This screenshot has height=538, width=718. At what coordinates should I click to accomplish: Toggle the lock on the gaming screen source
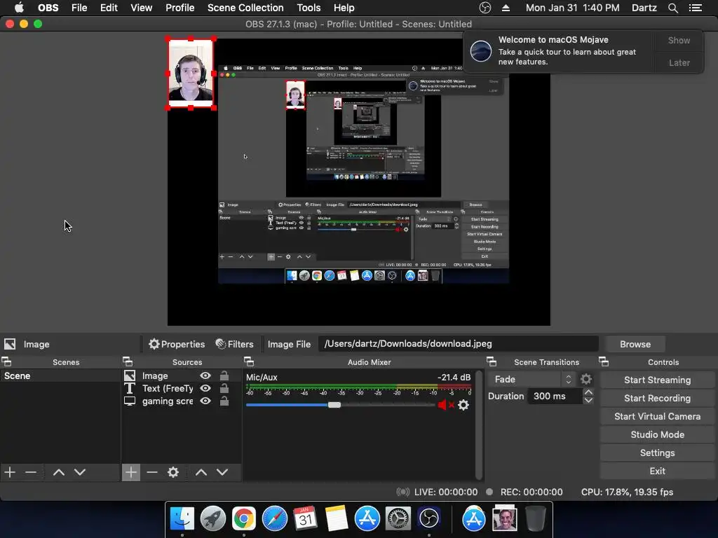pyautogui.click(x=224, y=401)
